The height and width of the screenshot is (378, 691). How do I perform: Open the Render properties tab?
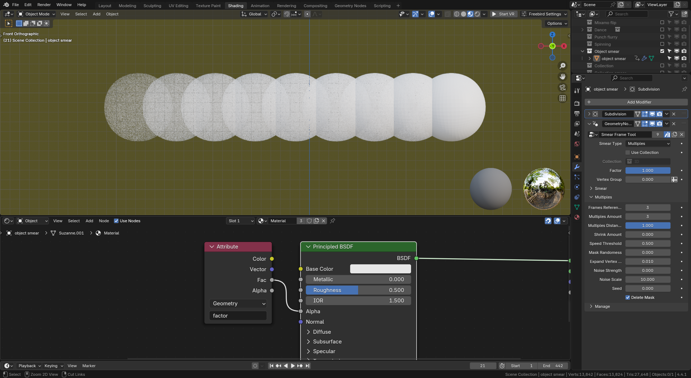(577, 104)
